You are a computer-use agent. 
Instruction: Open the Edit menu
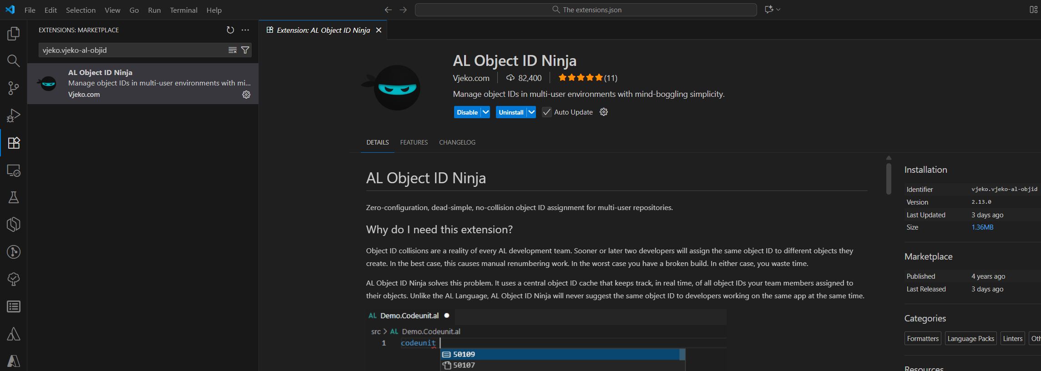point(51,10)
